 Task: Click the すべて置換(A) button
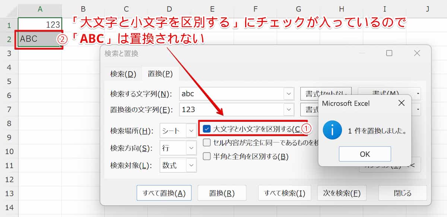(x=164, y=193)
